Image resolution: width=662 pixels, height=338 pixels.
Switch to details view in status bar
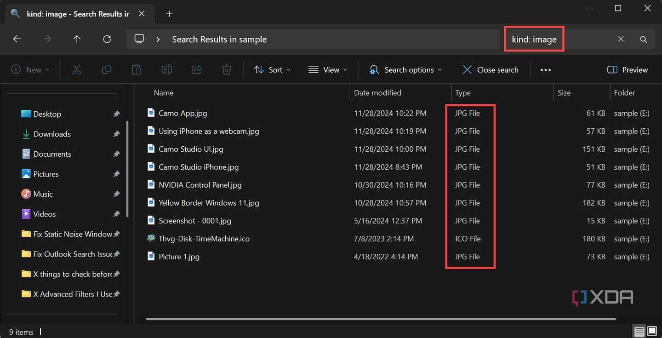[x=639, y=331]
